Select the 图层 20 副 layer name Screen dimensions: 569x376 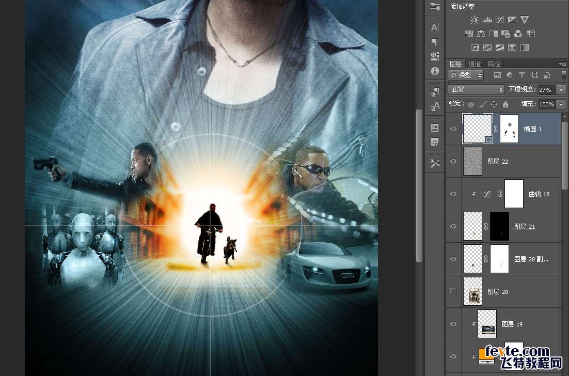(x=531, y=259)
